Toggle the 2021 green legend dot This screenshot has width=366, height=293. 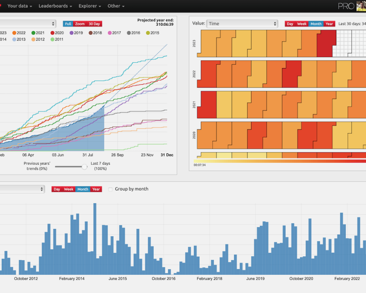click(33, 33)
